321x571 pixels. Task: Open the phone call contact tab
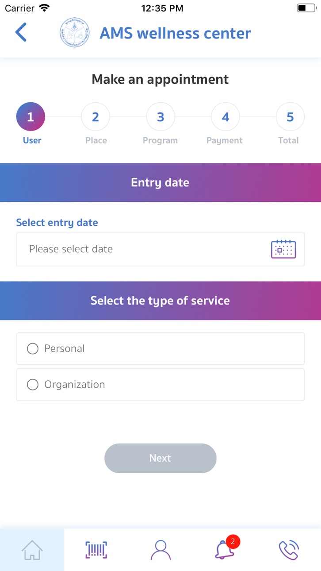tap(289, 550)
